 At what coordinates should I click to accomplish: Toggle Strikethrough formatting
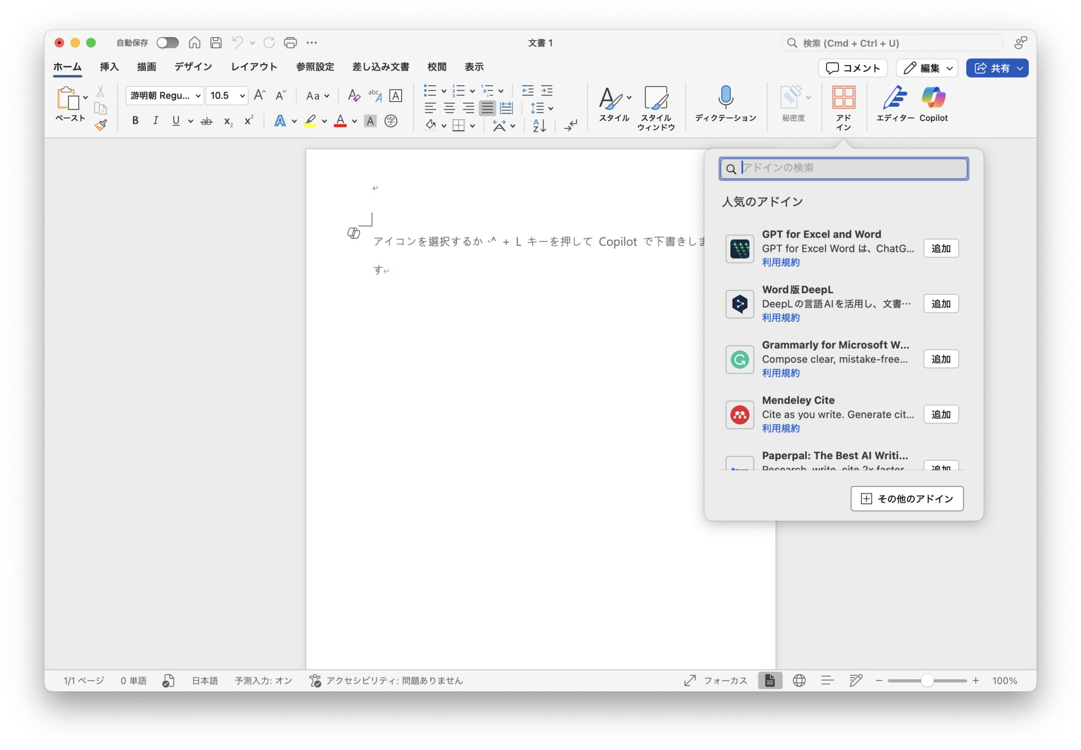tap(207, 121)
